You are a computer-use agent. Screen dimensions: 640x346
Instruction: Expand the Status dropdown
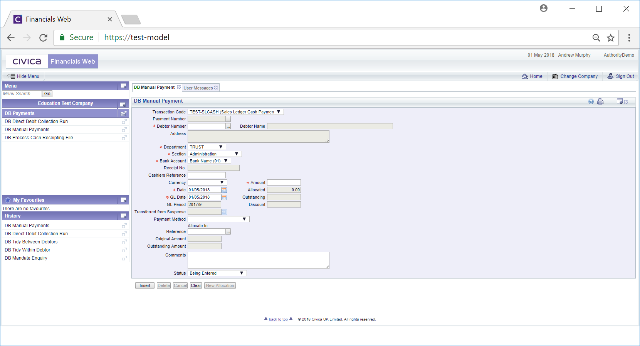click(241, 273)
